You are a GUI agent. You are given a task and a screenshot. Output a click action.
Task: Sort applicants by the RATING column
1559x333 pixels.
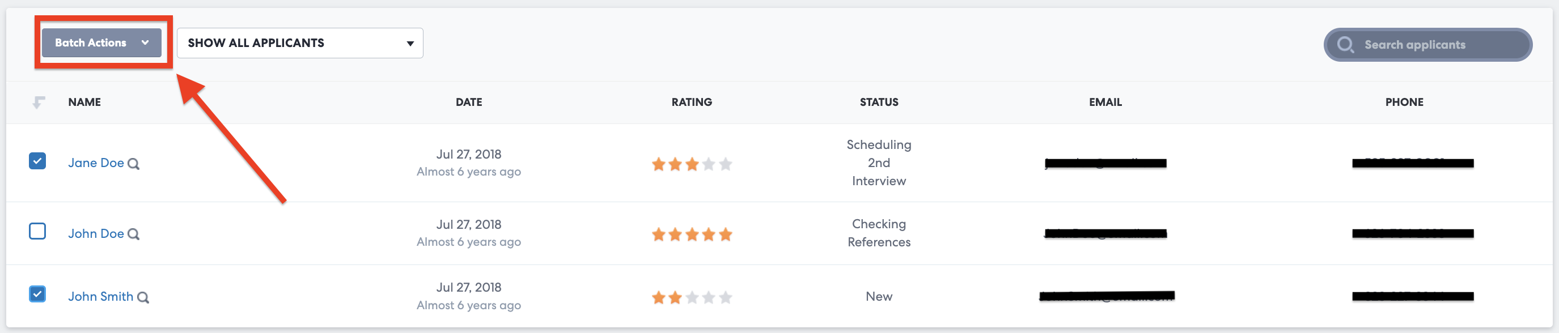tap(691, 102)
